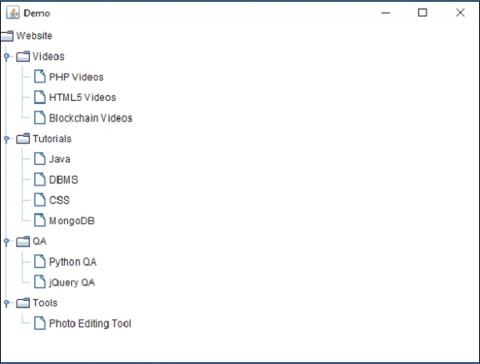Click the Videos folder icon
Image resolution: width=480 pixels, height=364 pixels.
(22, 57)
